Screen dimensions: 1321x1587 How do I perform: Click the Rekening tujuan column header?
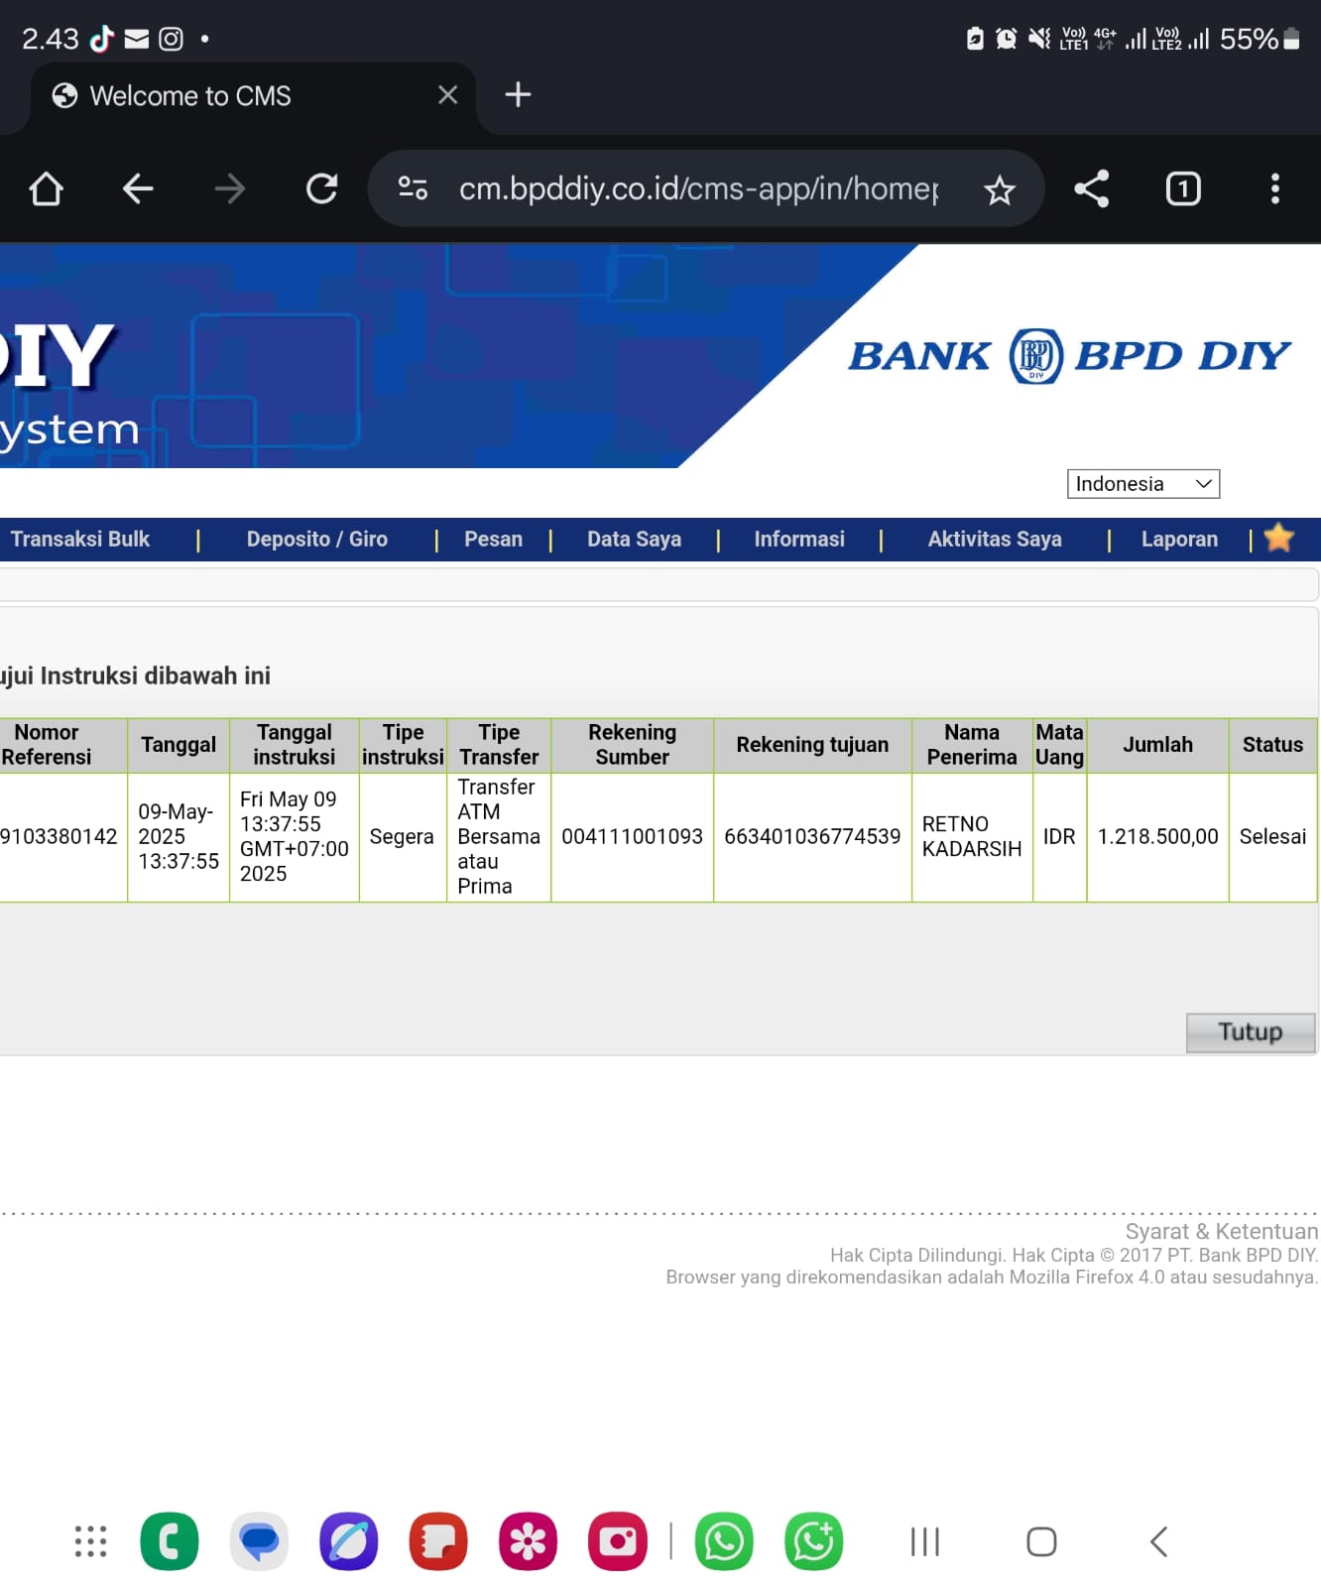[812, 745]
